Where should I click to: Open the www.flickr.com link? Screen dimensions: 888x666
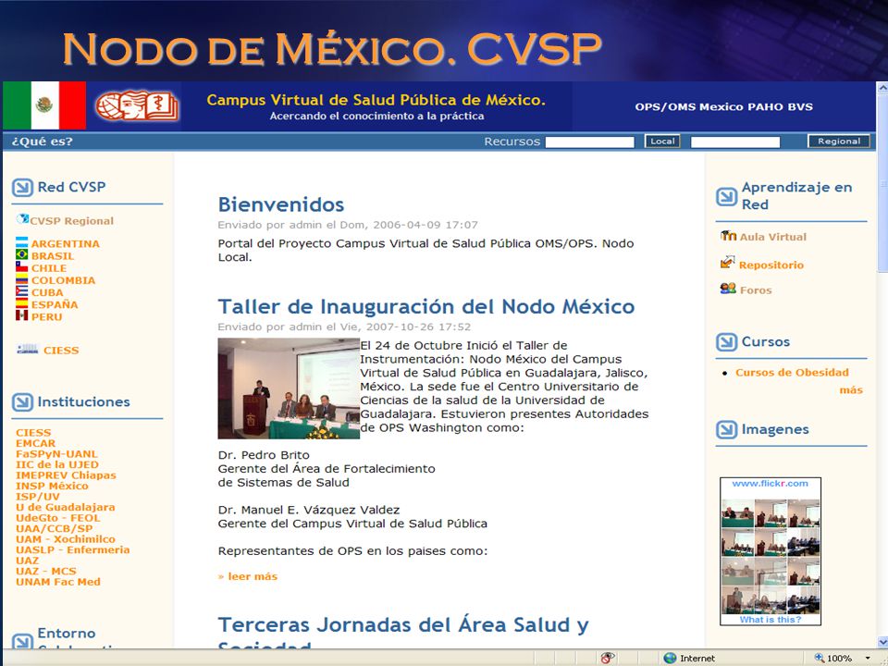[x=771, y=484]
